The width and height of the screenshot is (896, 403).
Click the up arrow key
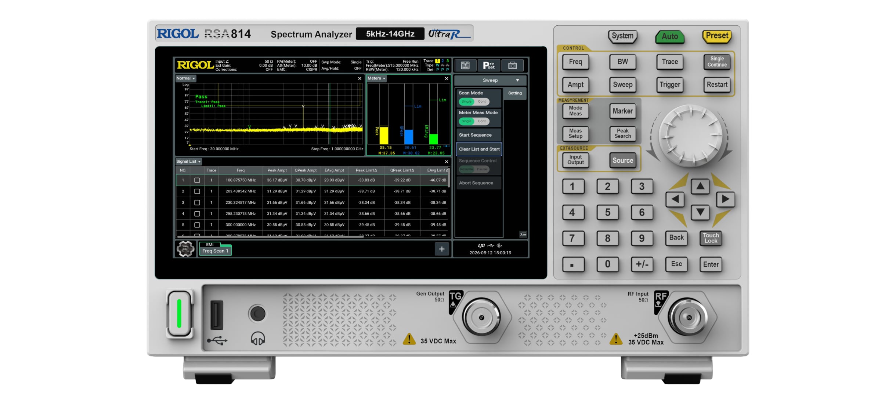700,186
